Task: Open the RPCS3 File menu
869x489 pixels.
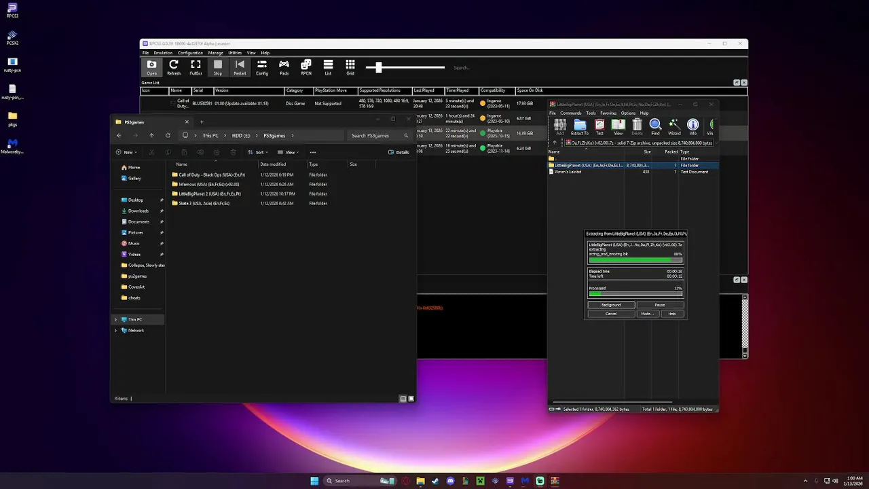Action: tap(145, 53)
